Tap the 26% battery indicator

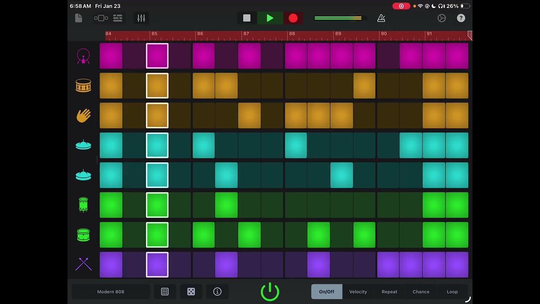458,6
